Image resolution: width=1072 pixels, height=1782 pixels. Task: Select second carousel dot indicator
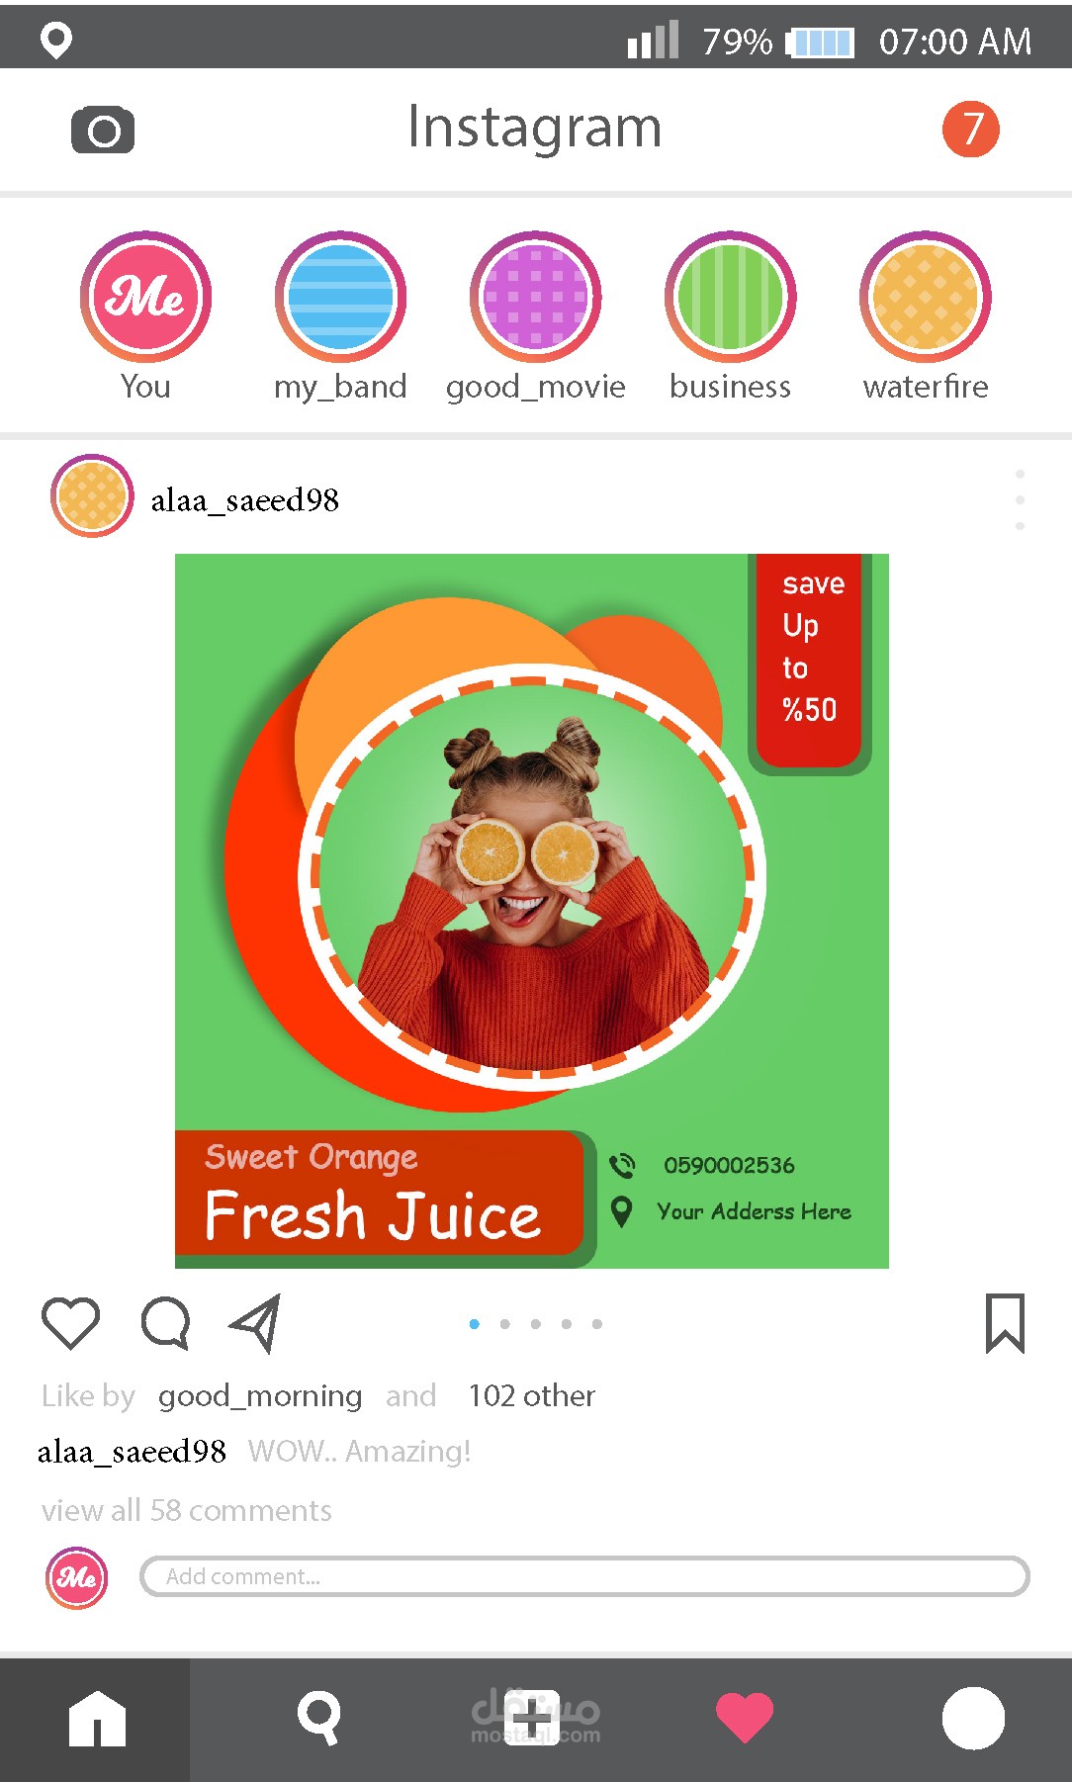[505, 1324]
